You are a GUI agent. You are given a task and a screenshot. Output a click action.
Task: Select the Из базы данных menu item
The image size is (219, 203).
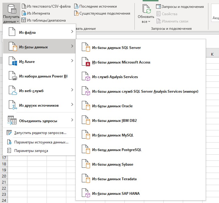[x=39, y=46]
